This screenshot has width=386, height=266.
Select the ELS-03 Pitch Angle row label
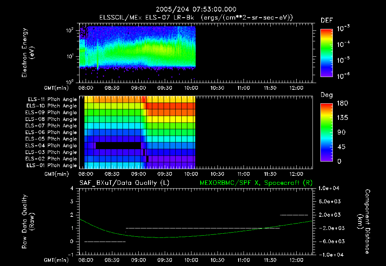(51, 153)
